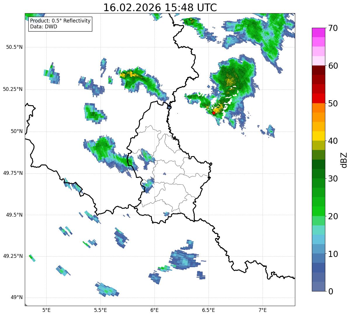This screenshot has height=316, width=351.
Task: Click the 49.5°N latitude label
Action: [x=14, y=215]
